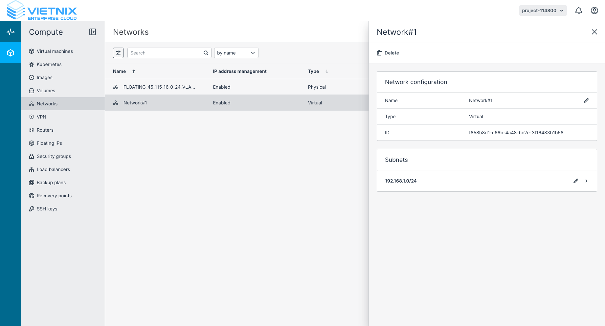Open the 'by name' sort dropdown
Viewport: 605px width, 326px height.
pyautogui.click(x=236, y=53)
